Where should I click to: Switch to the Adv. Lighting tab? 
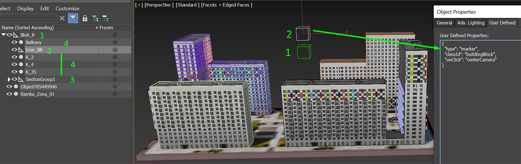point(470,23)
